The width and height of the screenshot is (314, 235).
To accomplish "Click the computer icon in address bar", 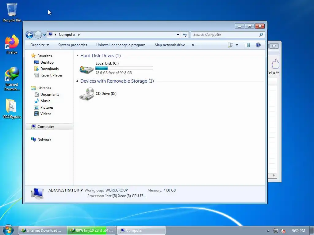I will pos(50,35).
